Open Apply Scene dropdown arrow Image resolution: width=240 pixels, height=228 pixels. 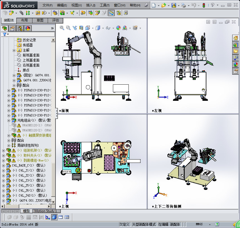130,28
